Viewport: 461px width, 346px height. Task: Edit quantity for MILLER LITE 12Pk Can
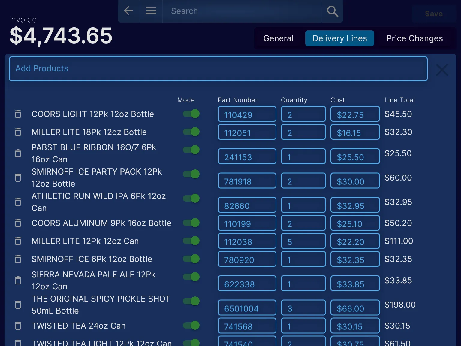point(303,241)
